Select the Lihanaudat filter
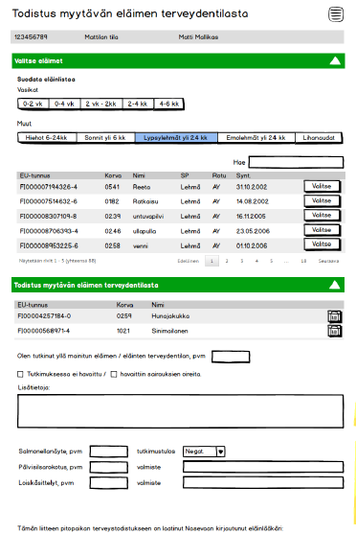This screenshot has width=356, height=534. tap(319, 138)
